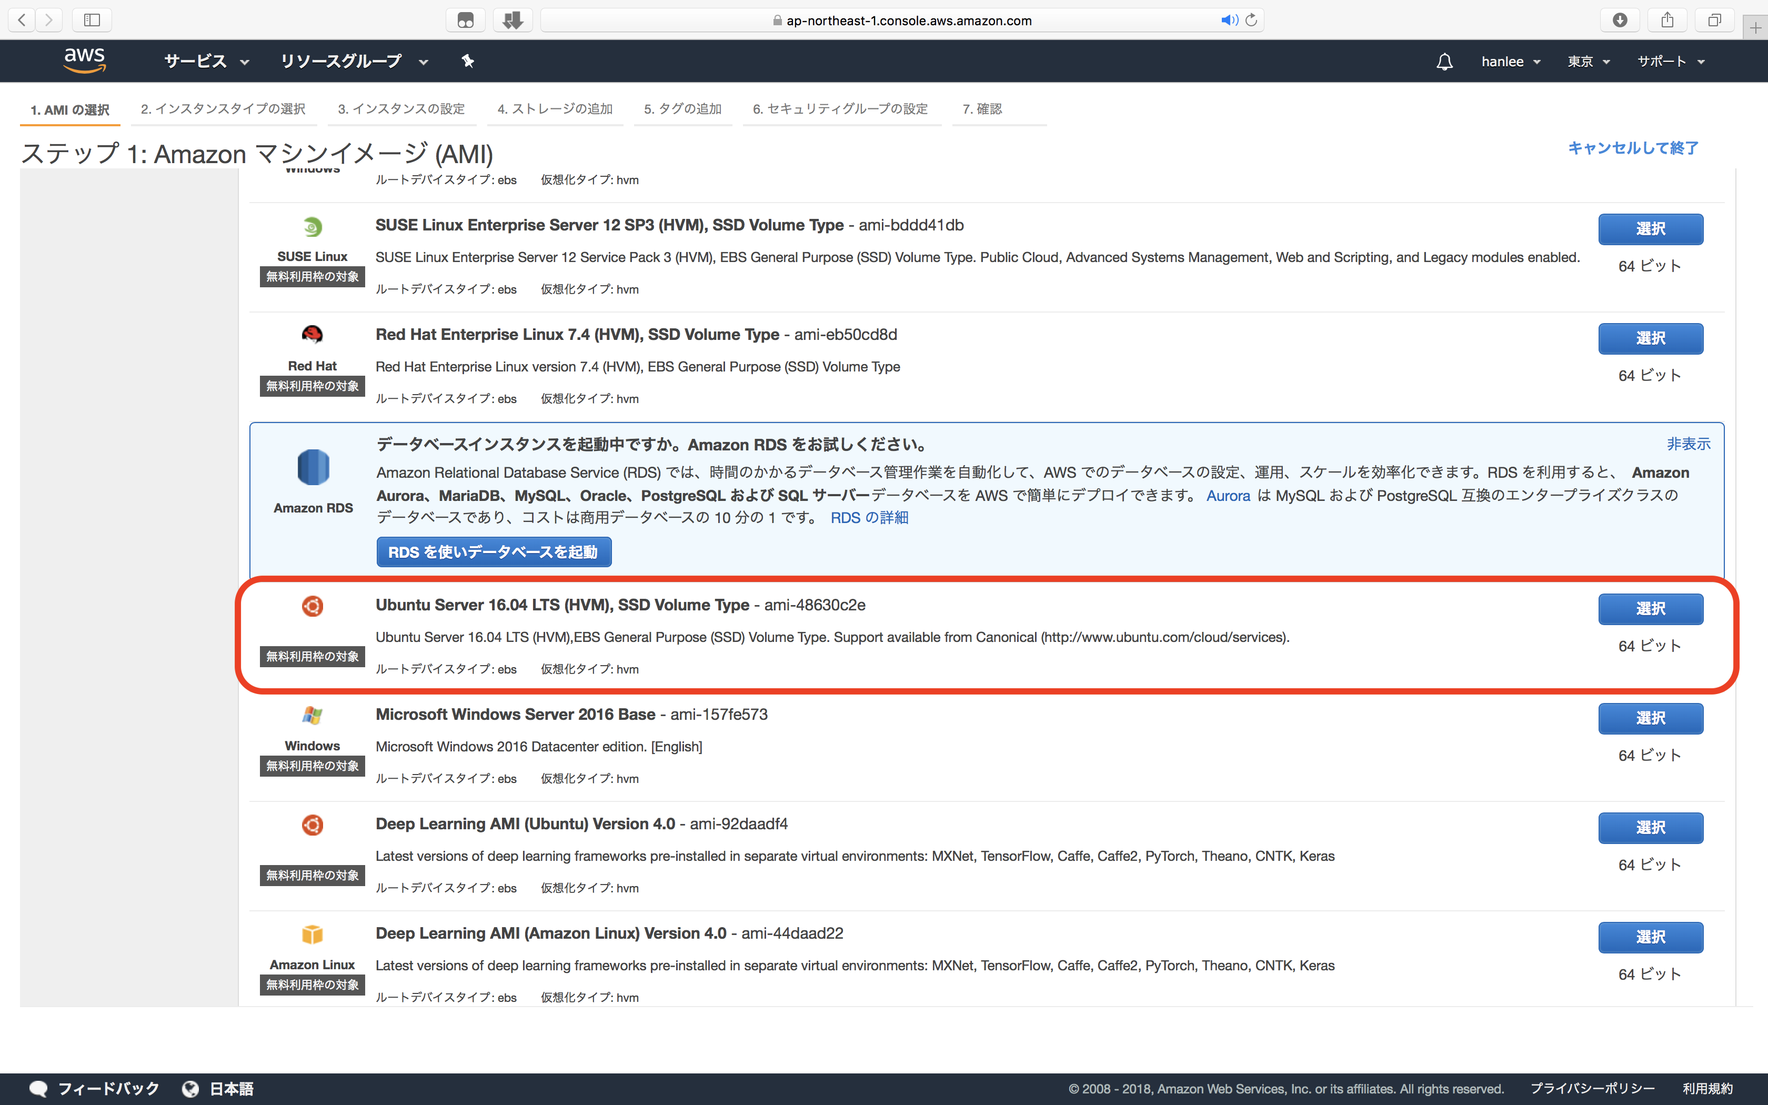Click the Red Hat logo icon

click(x=312, y=335)
